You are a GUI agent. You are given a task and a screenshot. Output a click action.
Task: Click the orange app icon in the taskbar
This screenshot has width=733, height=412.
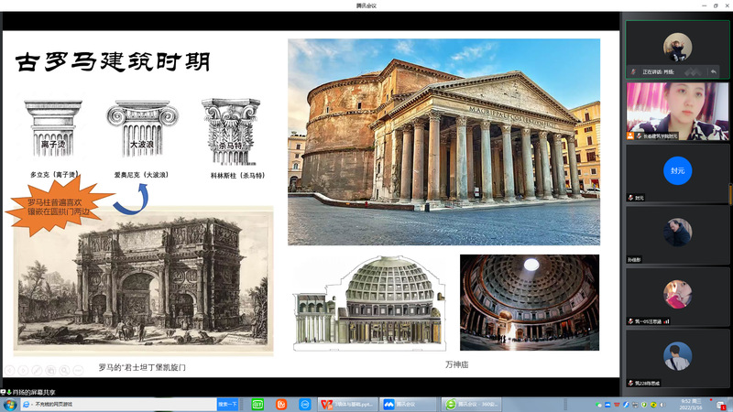coord(281,404)
